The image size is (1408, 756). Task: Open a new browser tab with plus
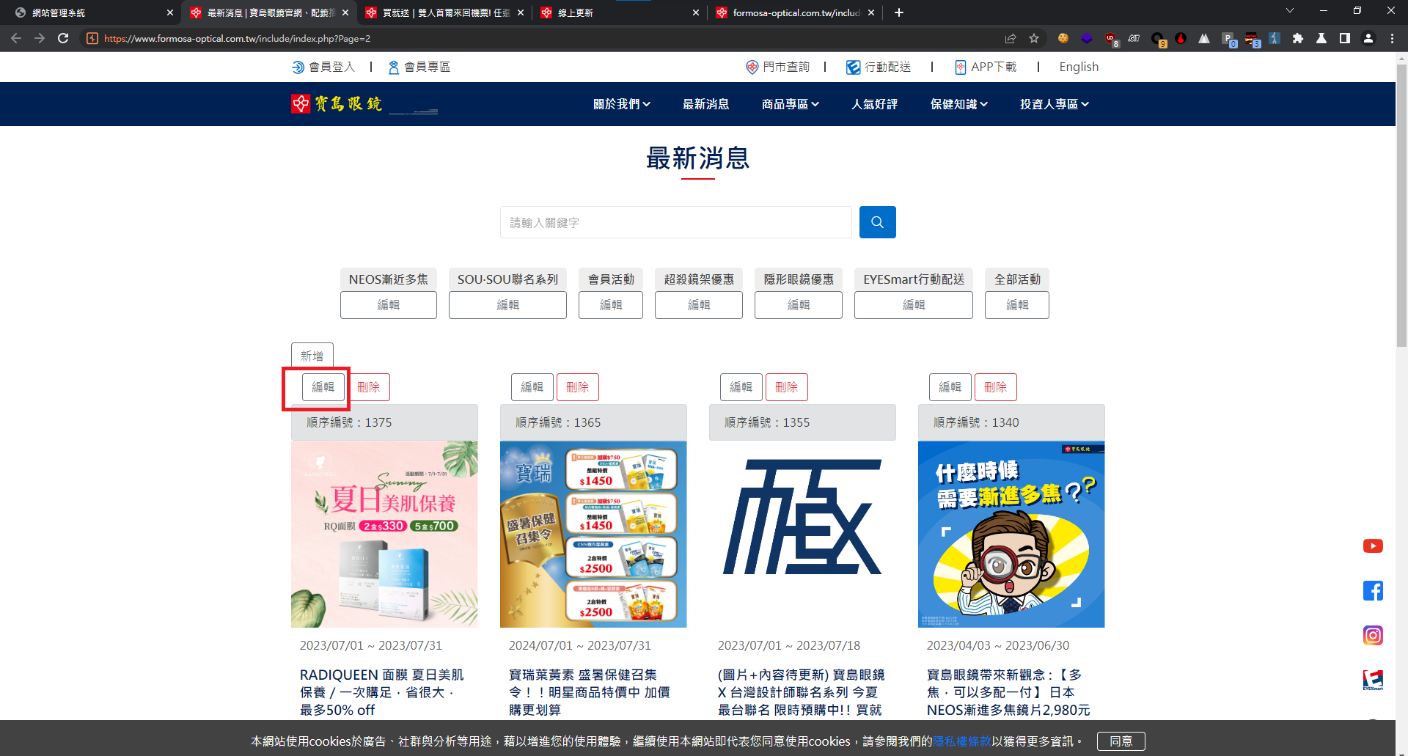[899, 12]
